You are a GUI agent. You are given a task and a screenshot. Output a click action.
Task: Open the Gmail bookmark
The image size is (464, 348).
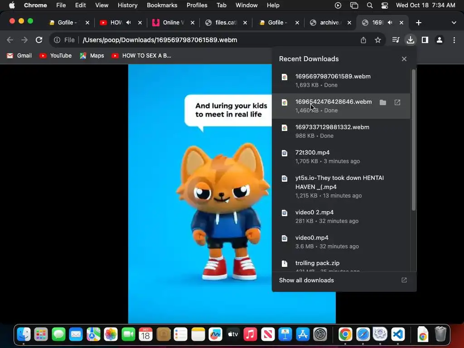(19, 56)
